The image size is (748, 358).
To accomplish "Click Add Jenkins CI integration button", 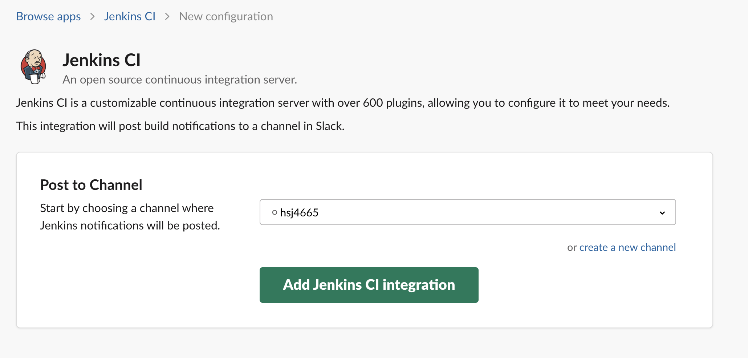I will pos(369,285).
